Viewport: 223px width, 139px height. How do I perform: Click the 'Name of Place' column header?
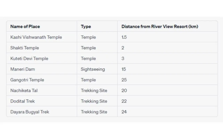point(25,26)
